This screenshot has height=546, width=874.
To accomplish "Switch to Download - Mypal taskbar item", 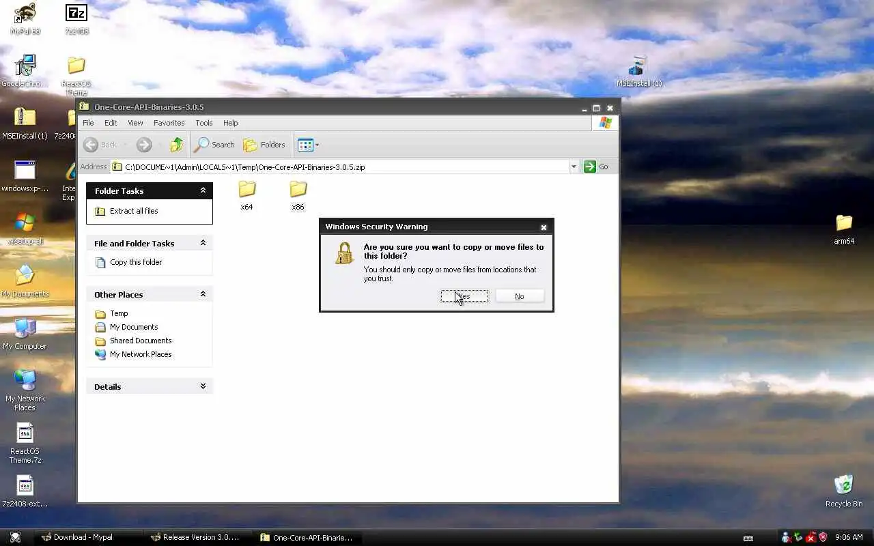I will [x=89, y=537].
